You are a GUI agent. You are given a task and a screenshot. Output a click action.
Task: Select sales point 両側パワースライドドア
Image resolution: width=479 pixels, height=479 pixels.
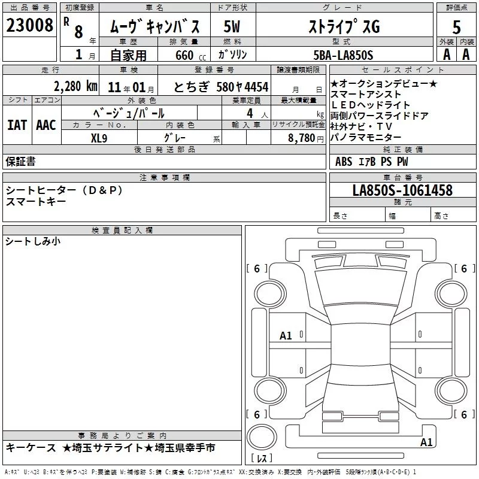click(x=380, y=116)
